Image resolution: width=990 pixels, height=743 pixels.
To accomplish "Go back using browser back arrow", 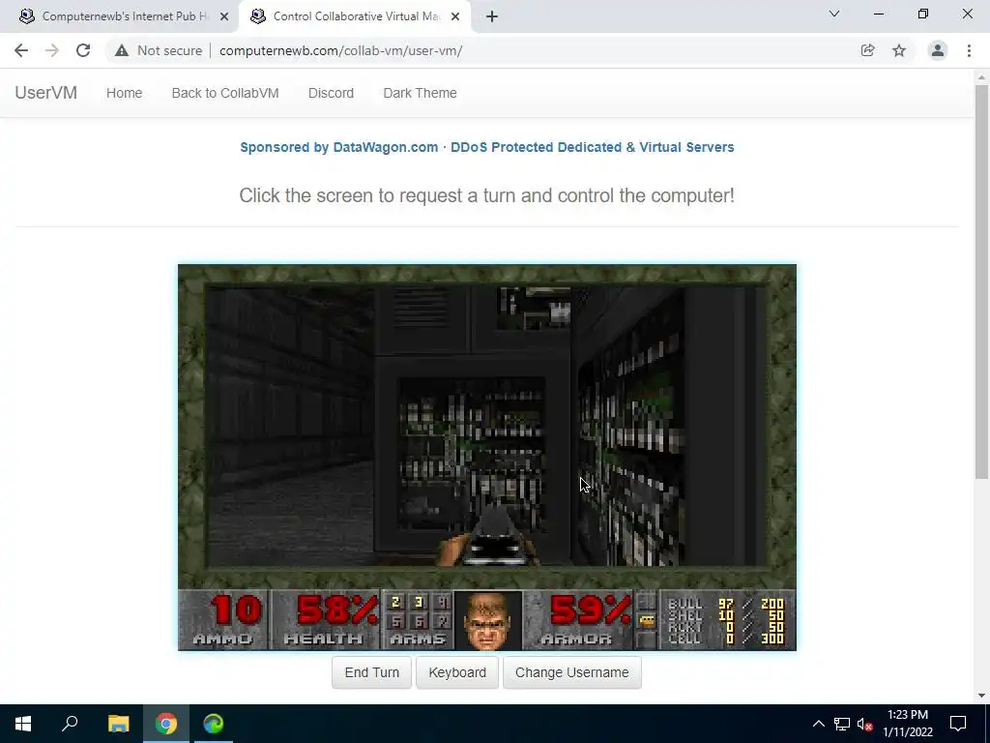I will coord(21,50).
